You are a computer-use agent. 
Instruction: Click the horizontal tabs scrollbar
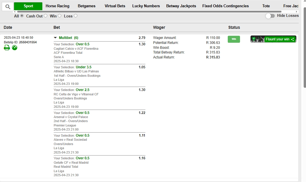[x=149, y=12]
